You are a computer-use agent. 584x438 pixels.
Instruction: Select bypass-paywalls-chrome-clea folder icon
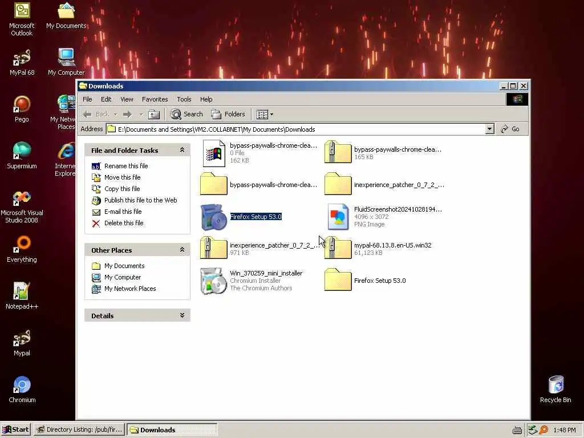[213, 184]
